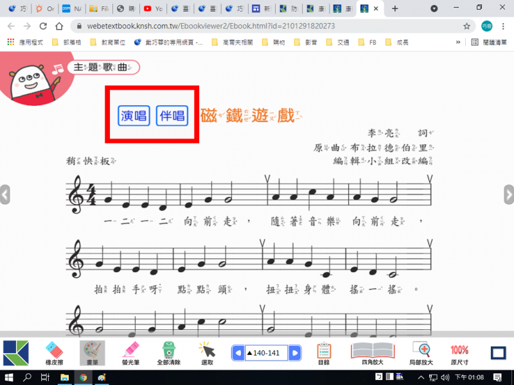Toggle the fullscreen rectangle icon in toolbar

[x=499, y=353]
